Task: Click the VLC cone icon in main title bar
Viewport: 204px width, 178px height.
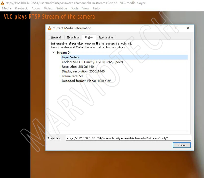Action: (2, 3)
